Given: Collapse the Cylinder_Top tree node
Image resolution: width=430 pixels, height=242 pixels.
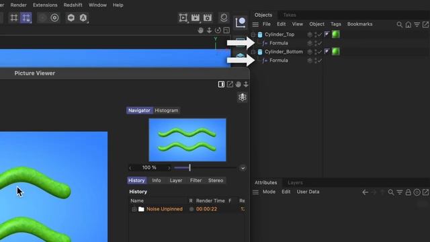Looking at the screenshot, I should click(x=253, y=34).
